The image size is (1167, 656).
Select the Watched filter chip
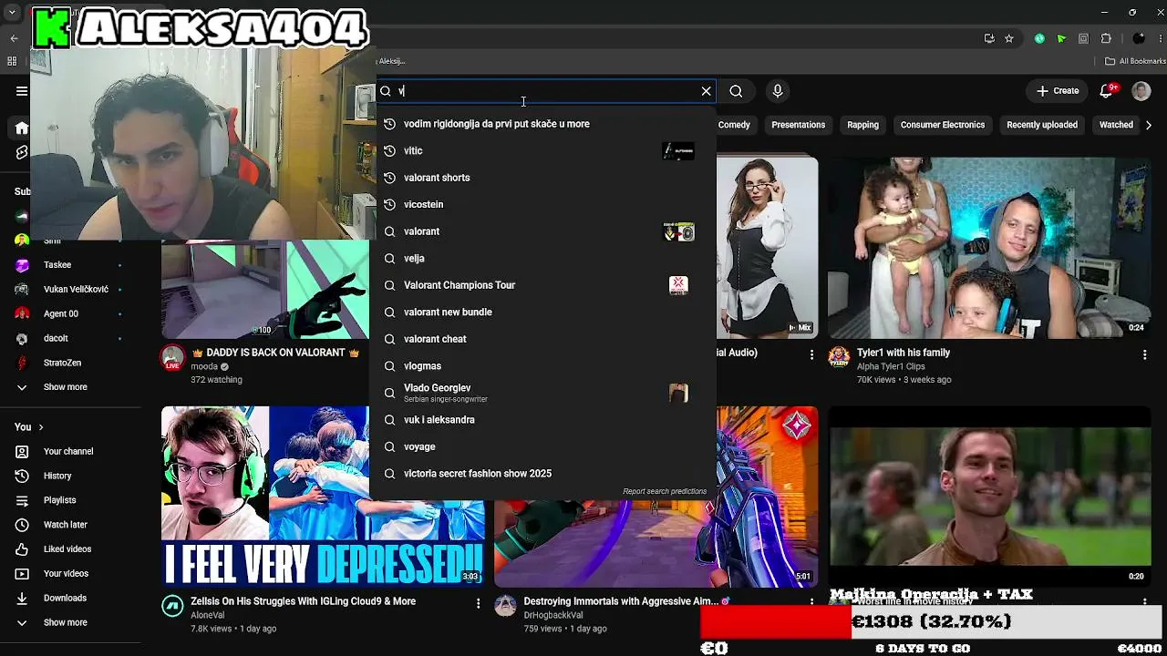(1116, 125)
